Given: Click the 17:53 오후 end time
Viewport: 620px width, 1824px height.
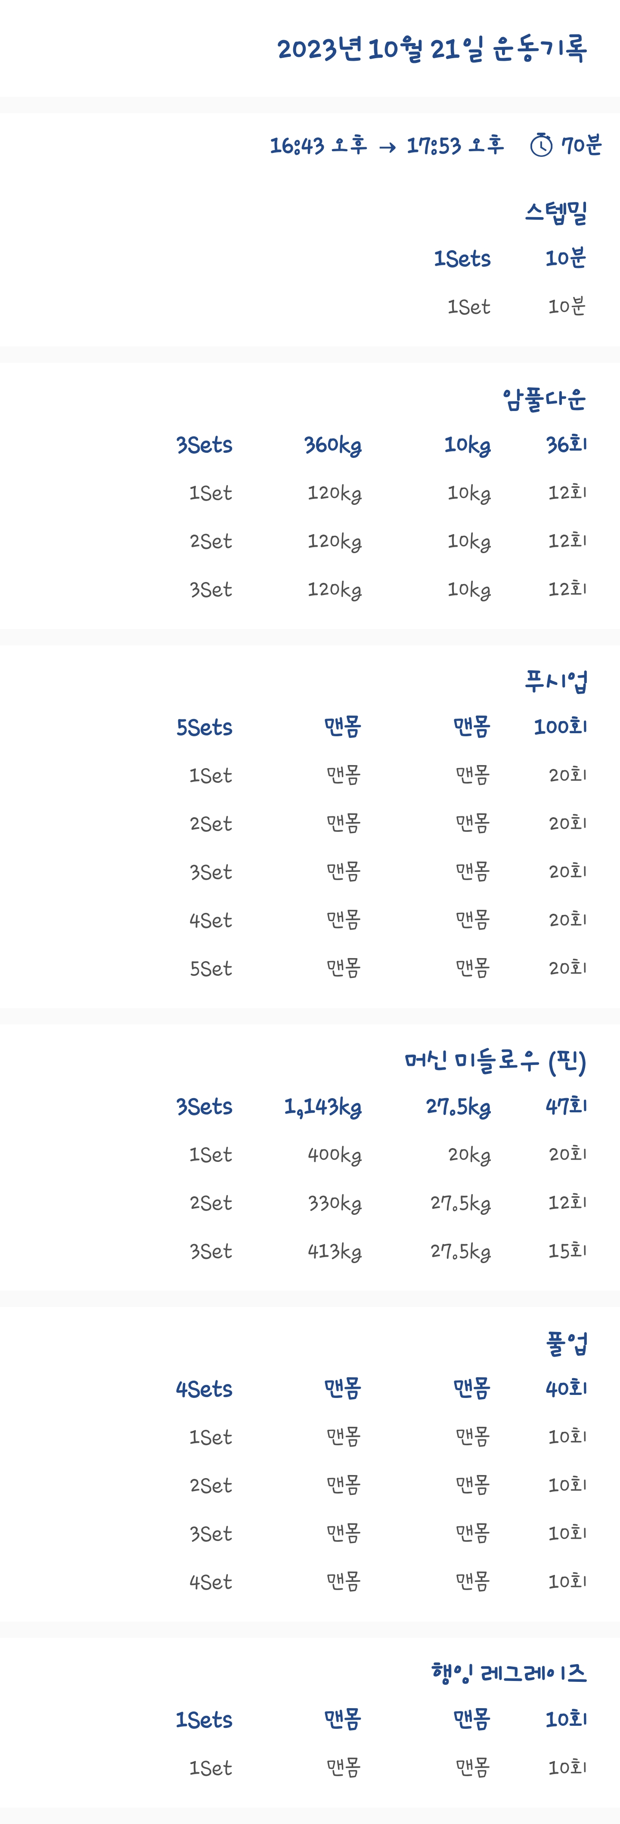Looking at the screenshot, I should 455,146.
